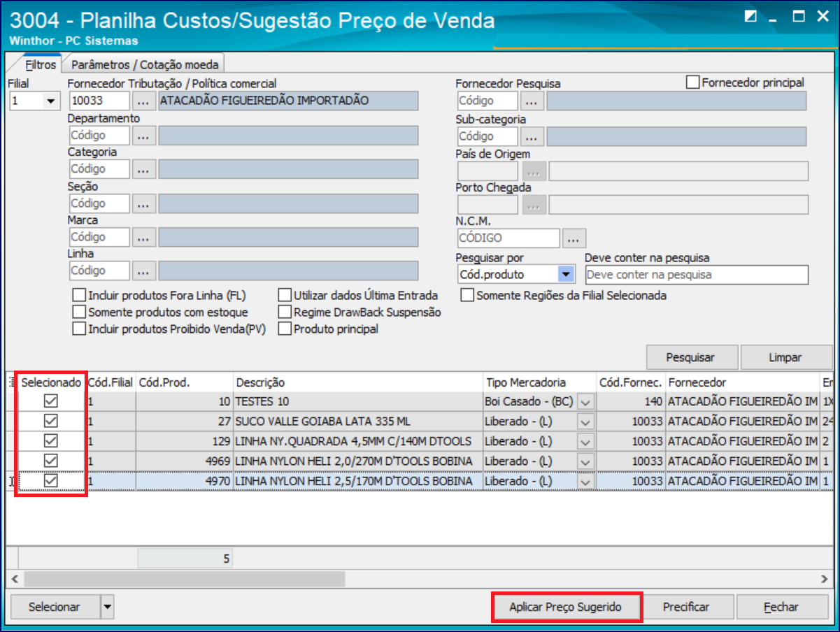
Task: Click the horizontal scrollbar left arrow
Action: pyautogui.click(x=15, y=579)
